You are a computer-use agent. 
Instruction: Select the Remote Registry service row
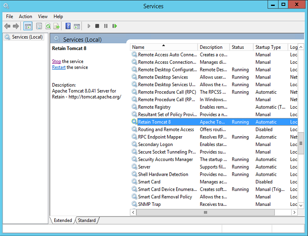click(154, 107)
